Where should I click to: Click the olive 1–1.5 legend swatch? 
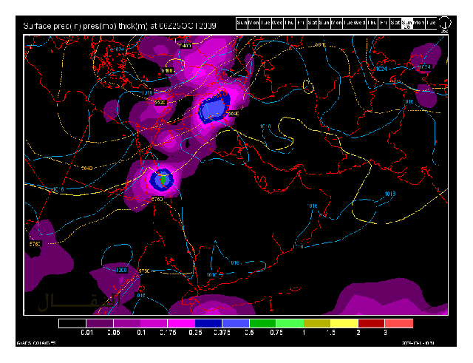(x=317, y=324)
